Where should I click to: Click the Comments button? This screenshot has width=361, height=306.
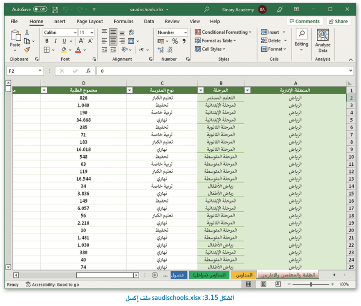[305, 21]
